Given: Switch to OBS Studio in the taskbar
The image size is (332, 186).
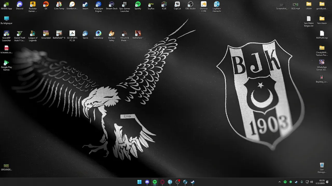Looking at the screenshot, I should (178, 182).
